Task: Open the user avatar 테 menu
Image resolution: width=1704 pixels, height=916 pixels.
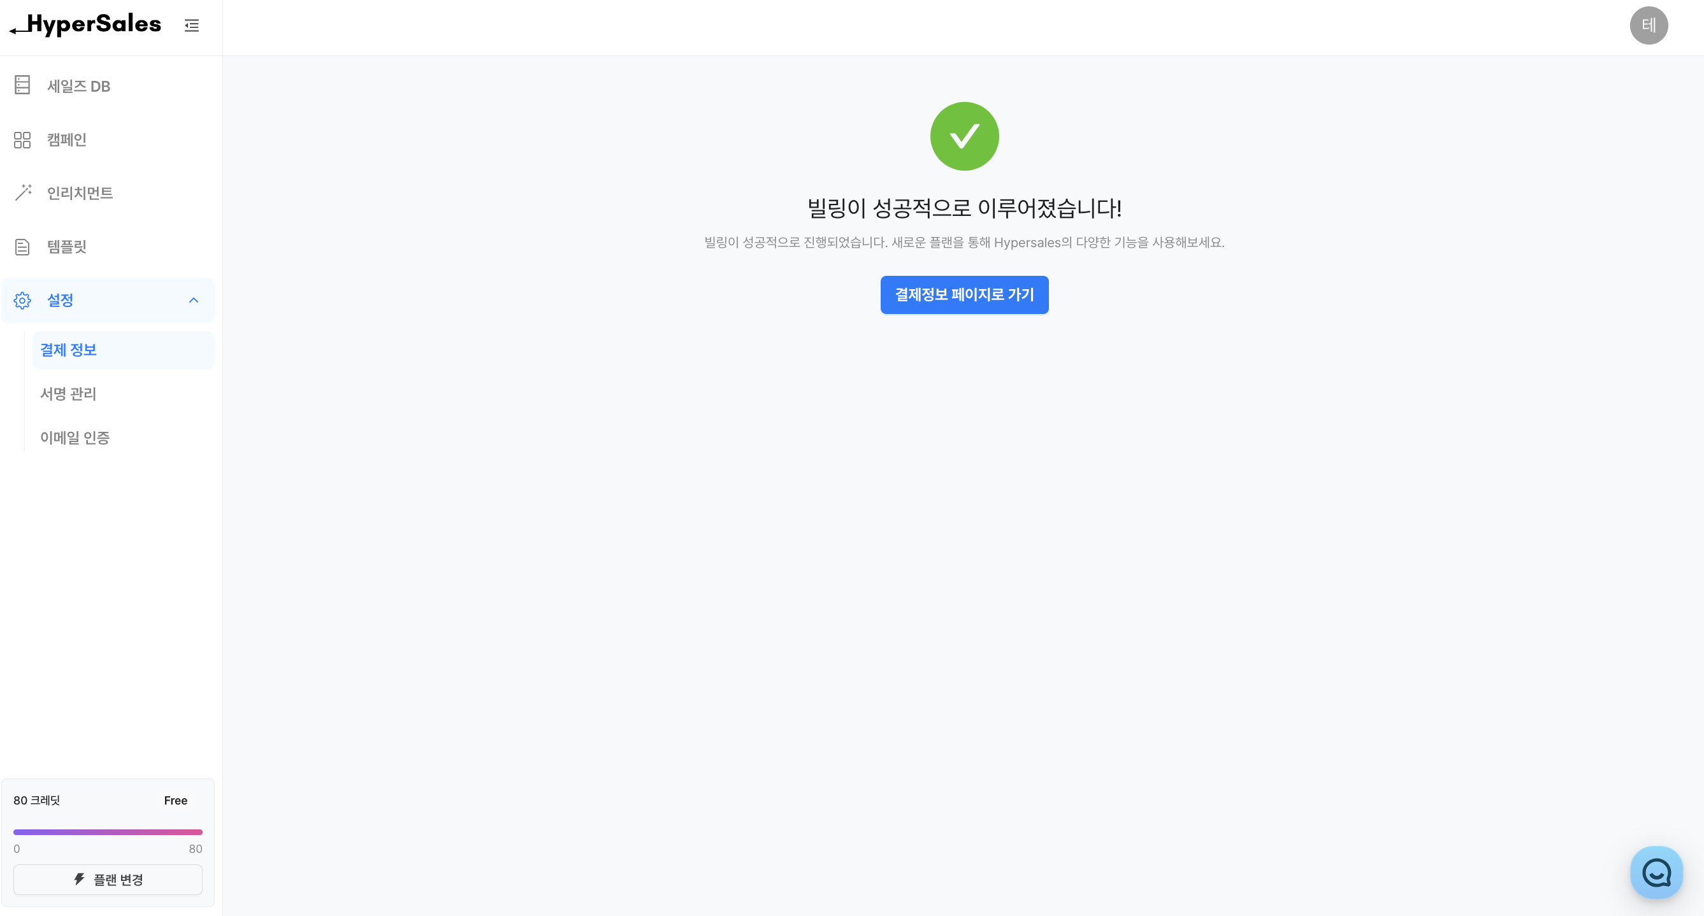Action: click(1649, 25)
